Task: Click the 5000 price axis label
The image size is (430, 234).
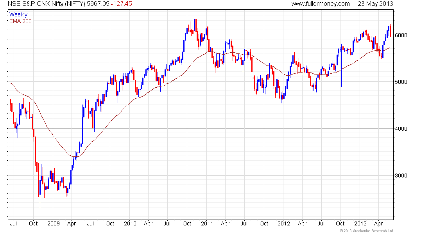Action: [401, 82]
